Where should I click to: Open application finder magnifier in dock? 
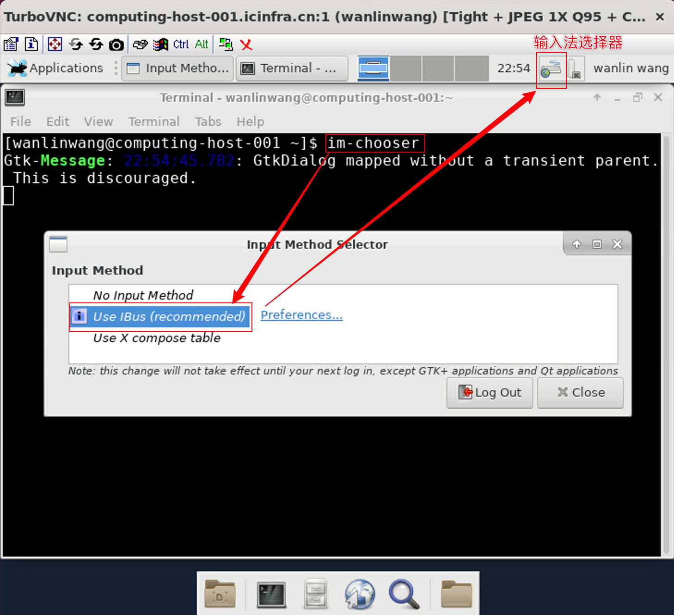404,594
